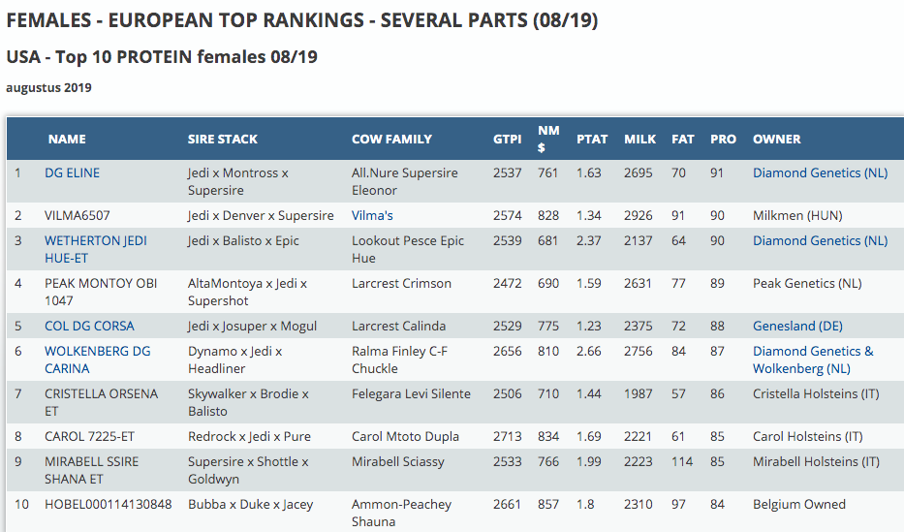904x532 pixels.
Task: Click the PTAT column header
Action: 592,139
